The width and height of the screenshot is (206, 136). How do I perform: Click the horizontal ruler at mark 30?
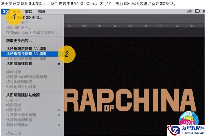(115, 26)
